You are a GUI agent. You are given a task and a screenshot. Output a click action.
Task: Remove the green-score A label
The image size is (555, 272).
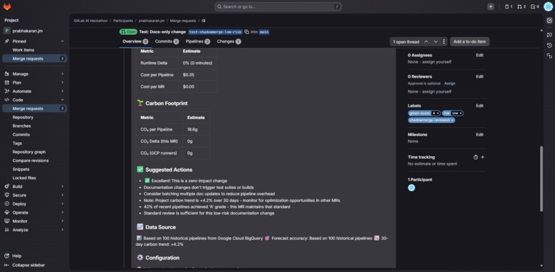pos(437,113)
